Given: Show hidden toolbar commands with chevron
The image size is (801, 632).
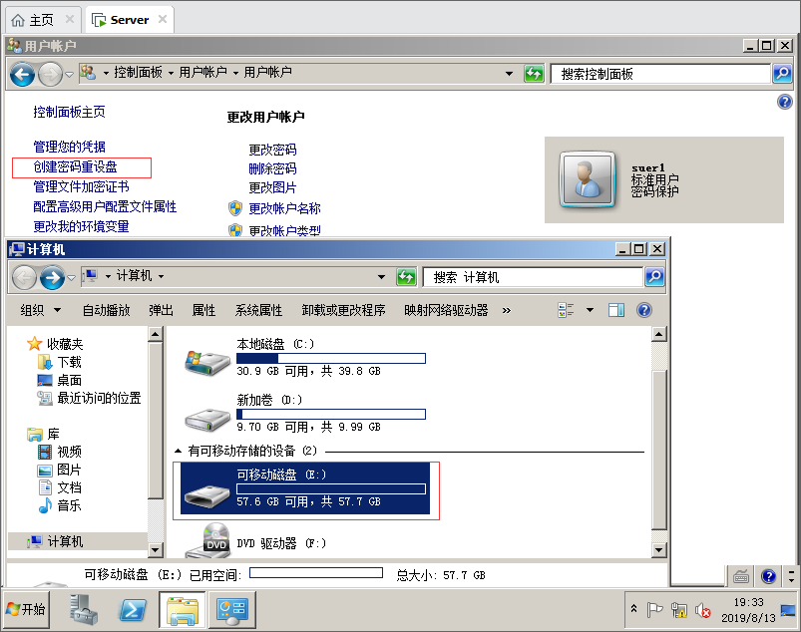Looking at the screenshot, I should (506, 310).
